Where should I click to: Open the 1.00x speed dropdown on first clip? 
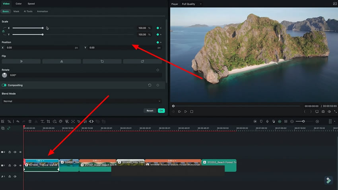40,161
